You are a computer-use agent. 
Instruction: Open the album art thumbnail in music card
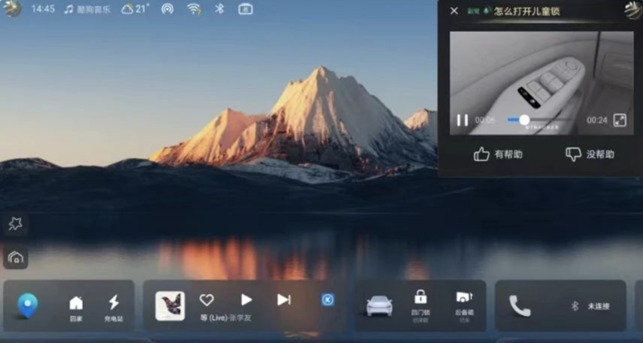[170, 305]
